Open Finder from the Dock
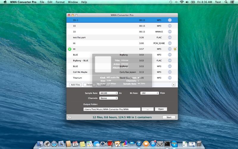238x149 pixels. tap(40, 144)
